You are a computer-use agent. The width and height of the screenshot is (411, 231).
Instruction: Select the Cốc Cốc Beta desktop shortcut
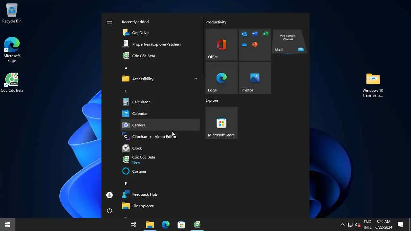[12, 83]
